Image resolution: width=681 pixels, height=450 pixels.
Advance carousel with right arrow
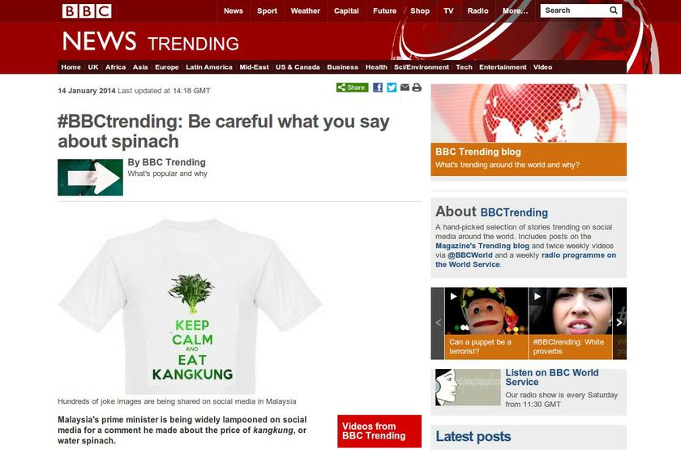tap(619, 324)
